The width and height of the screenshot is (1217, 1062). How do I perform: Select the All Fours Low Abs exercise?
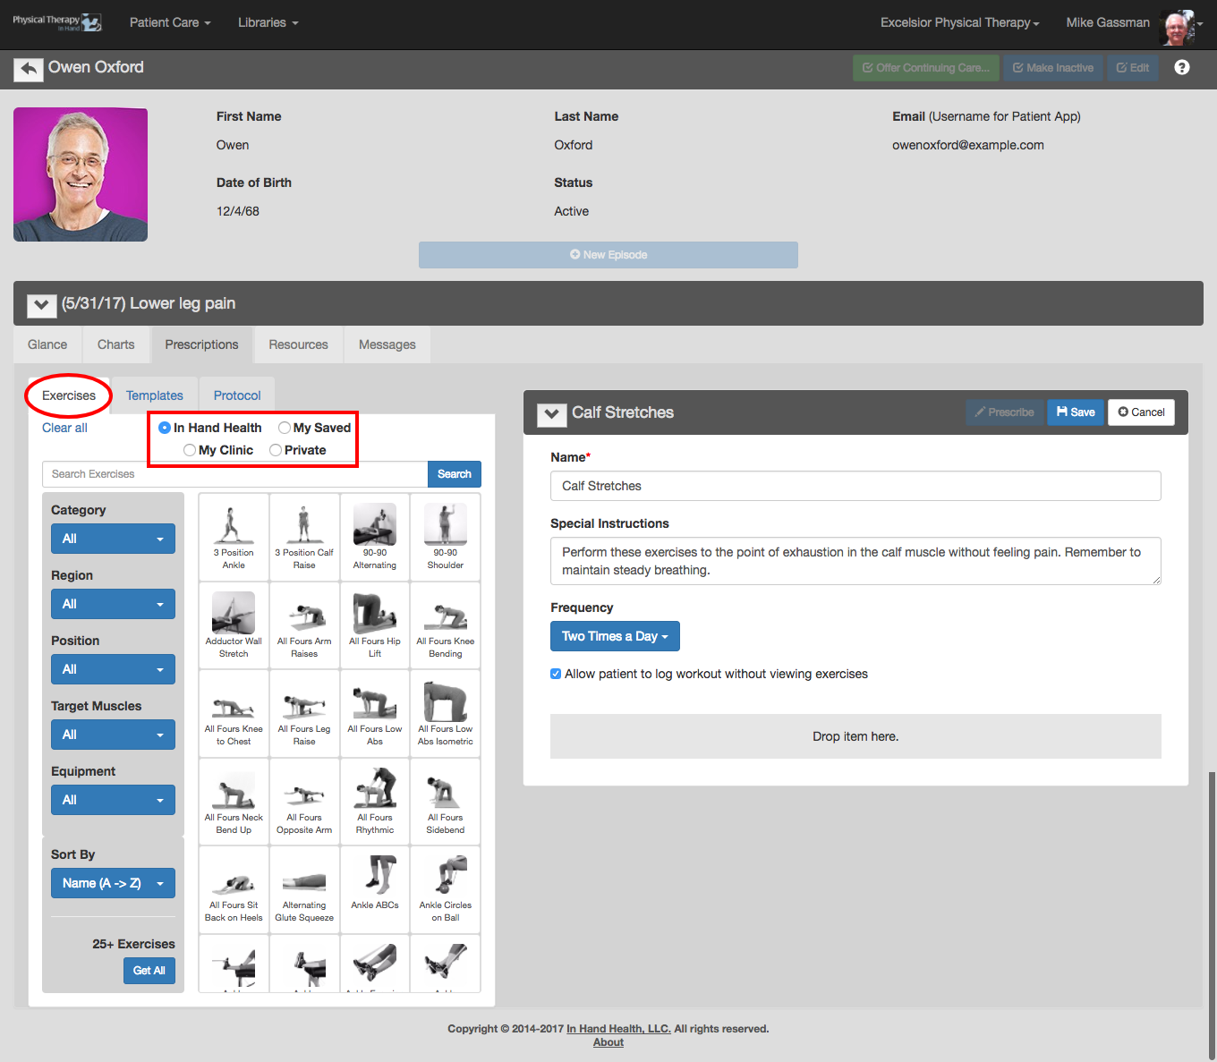point(375,713)
